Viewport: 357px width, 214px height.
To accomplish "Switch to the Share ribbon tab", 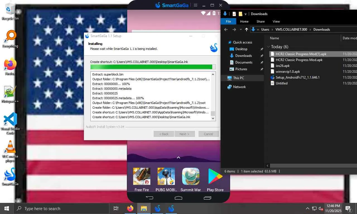I will (x=260, y=21).
